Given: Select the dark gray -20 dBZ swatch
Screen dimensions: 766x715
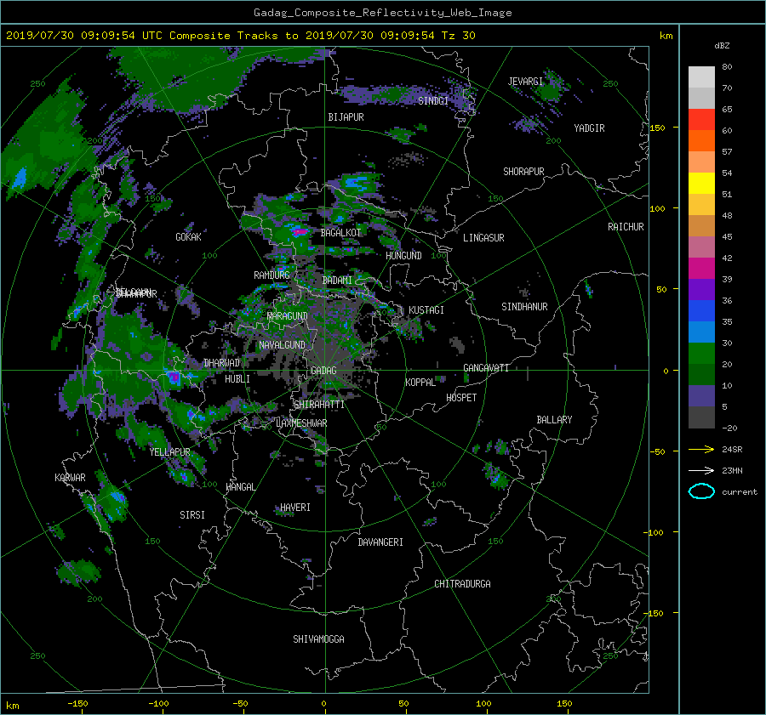Looking at the screenshot, I should (x=701, y=417).
